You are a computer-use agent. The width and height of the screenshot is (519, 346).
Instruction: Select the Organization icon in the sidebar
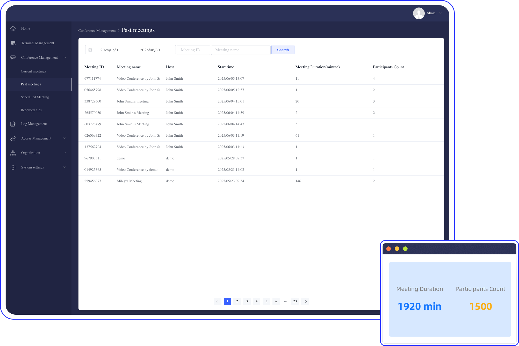13,153
